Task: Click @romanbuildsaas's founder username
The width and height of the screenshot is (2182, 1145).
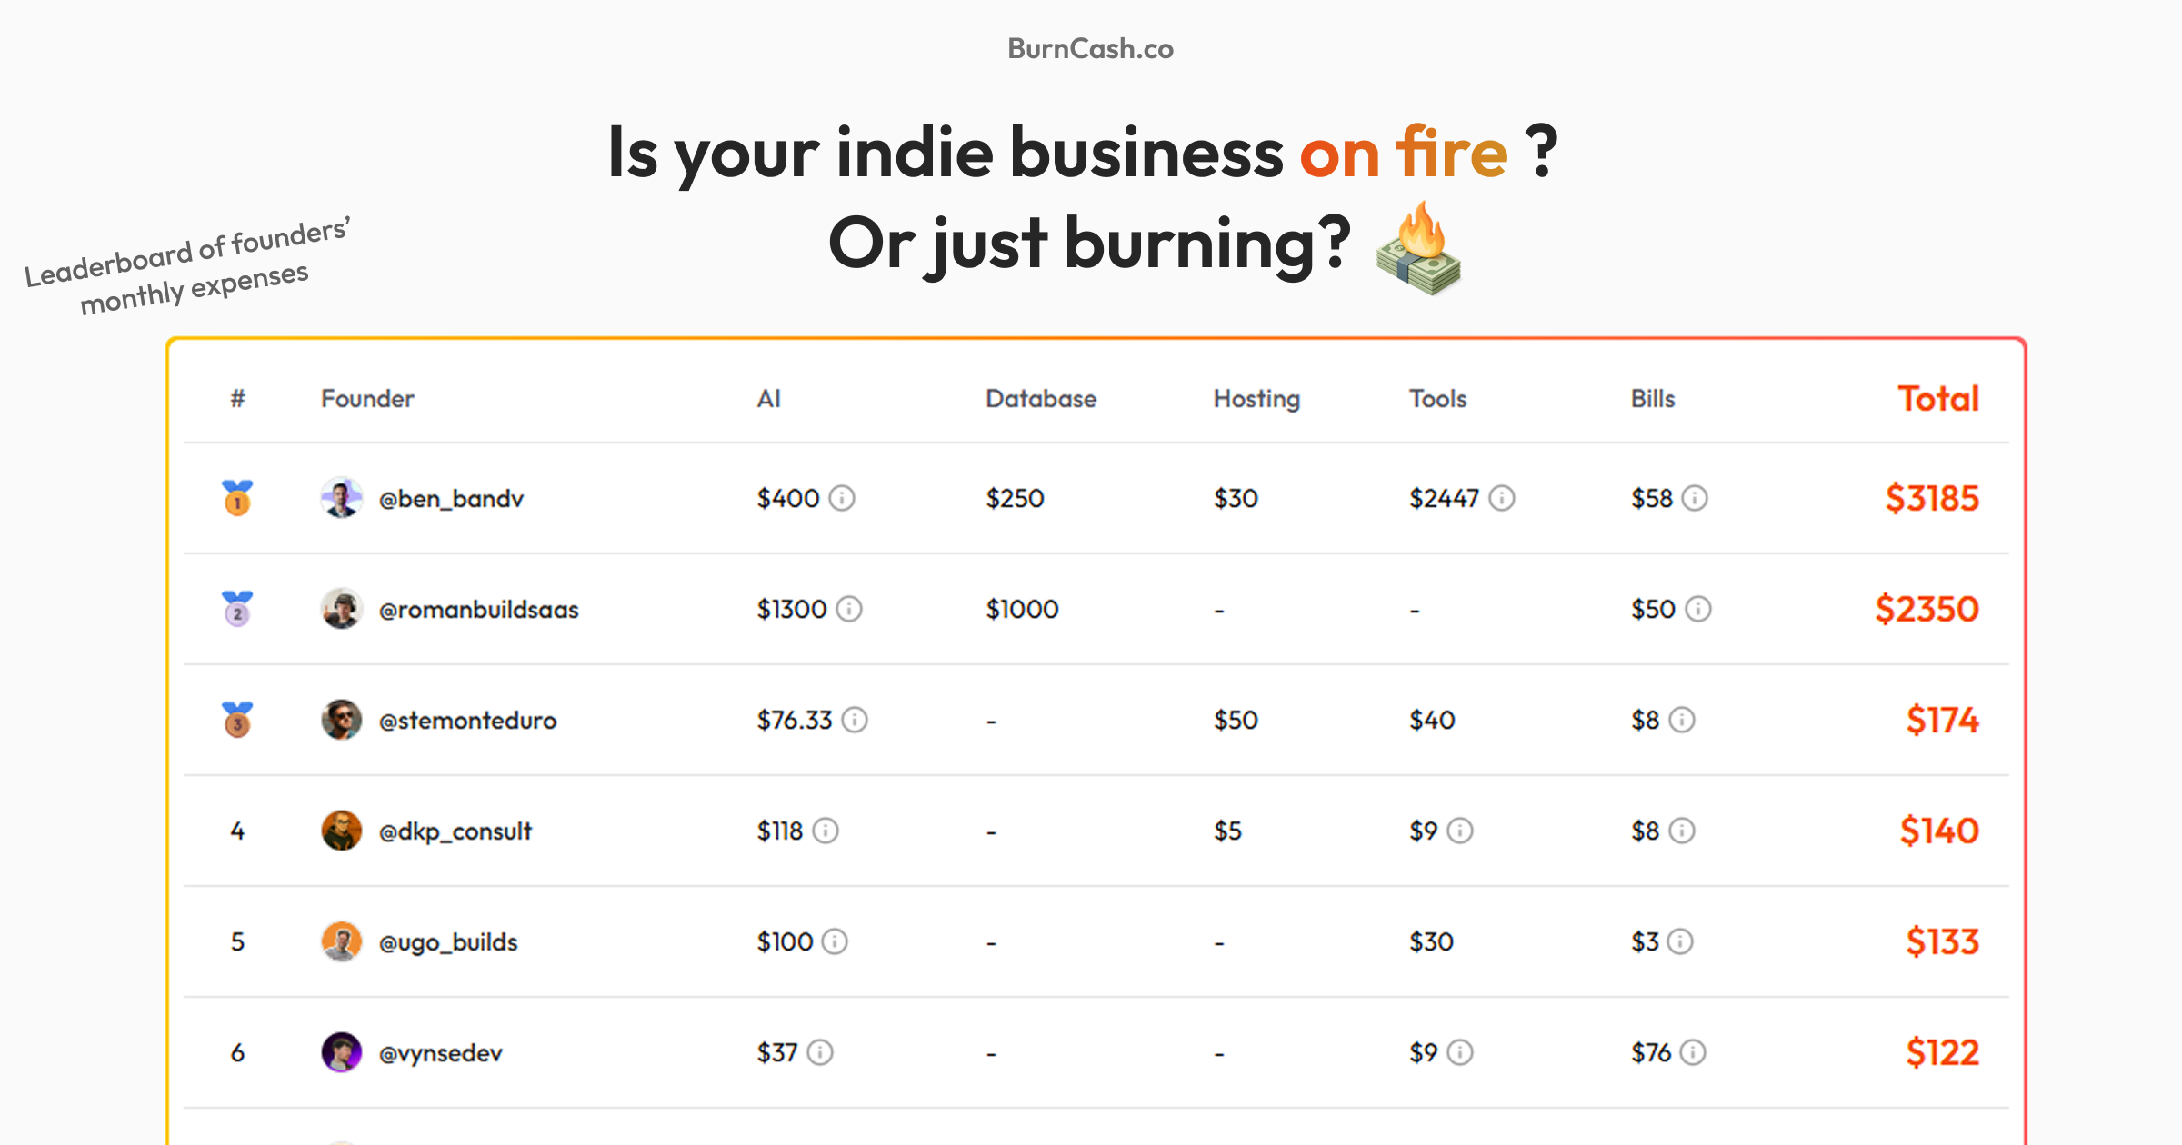Action: (x=479, y=609)
